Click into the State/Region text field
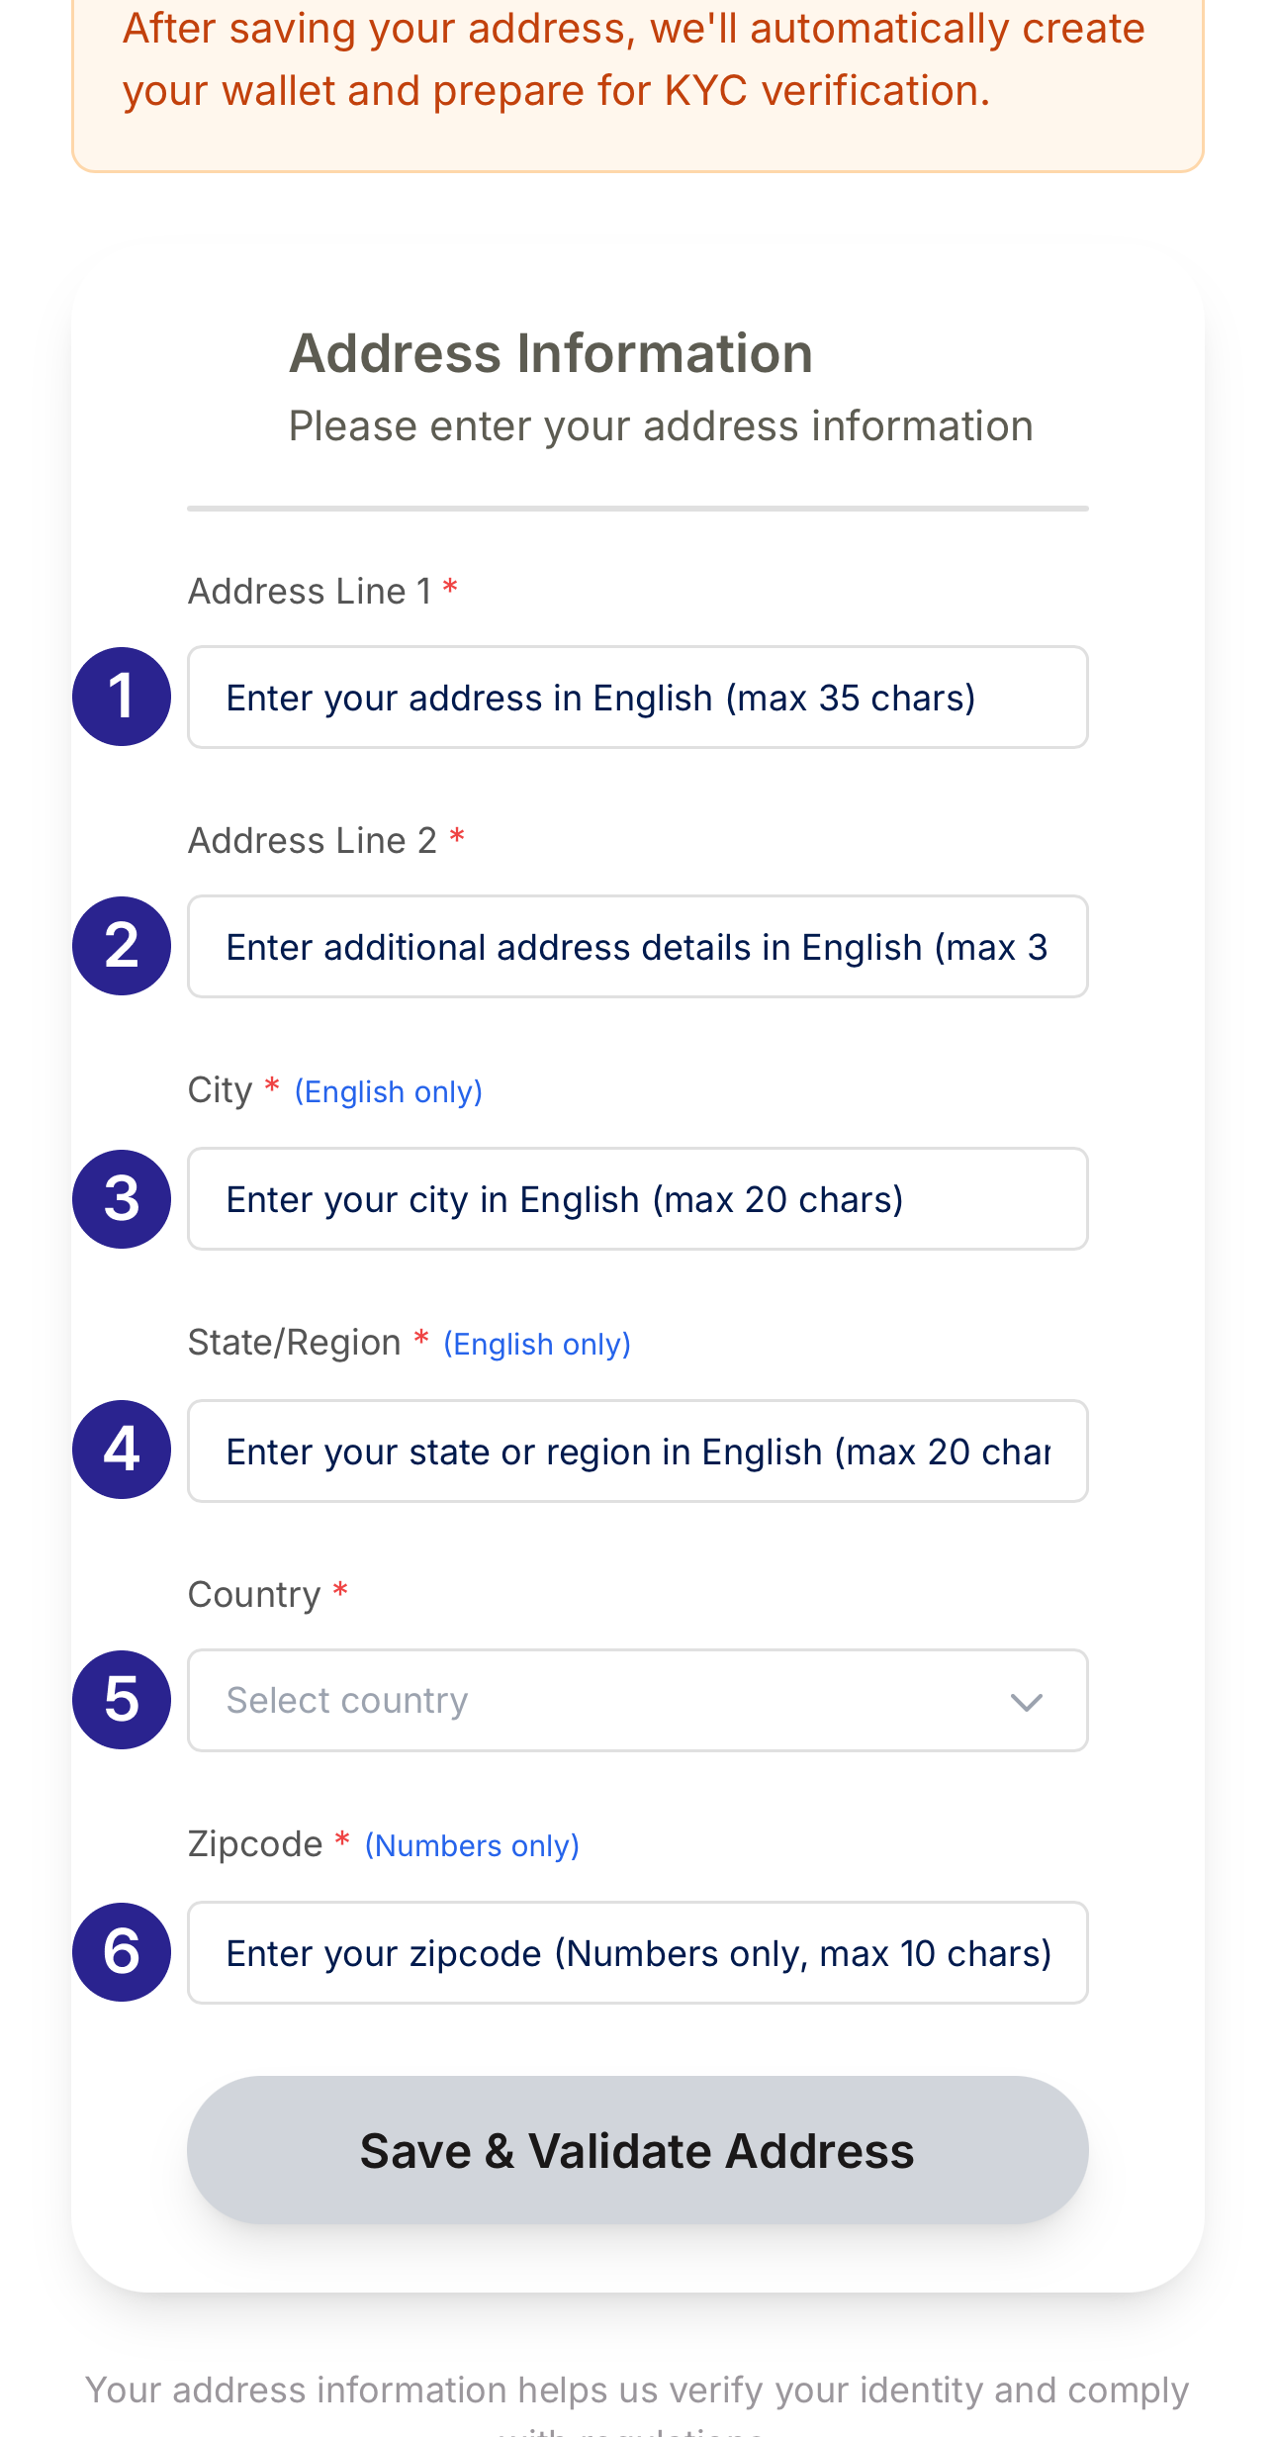 [x=637, y=1452]
